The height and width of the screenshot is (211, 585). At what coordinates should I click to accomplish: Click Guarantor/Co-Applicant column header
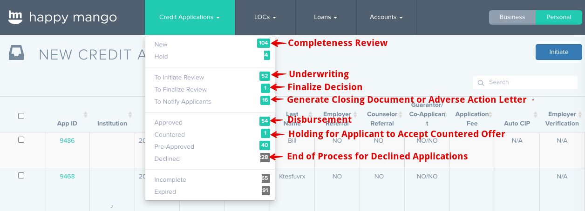pos(427,114)
